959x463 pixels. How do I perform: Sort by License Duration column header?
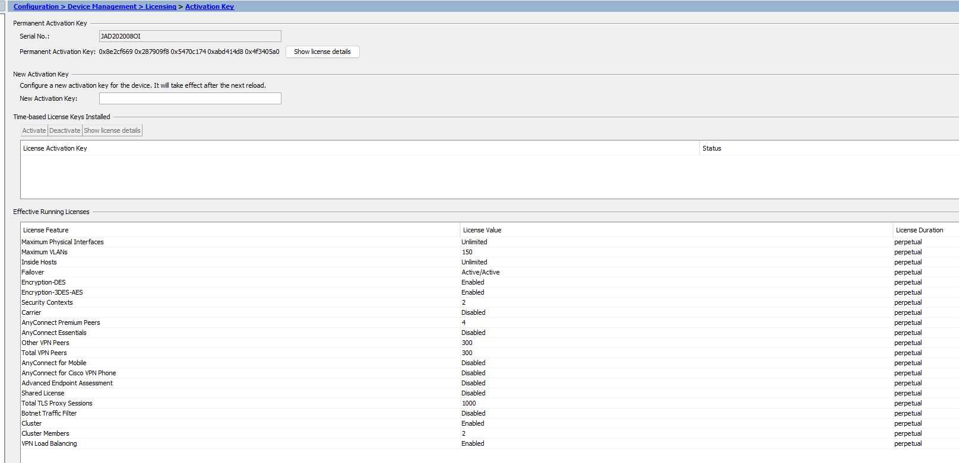[926, 230]
